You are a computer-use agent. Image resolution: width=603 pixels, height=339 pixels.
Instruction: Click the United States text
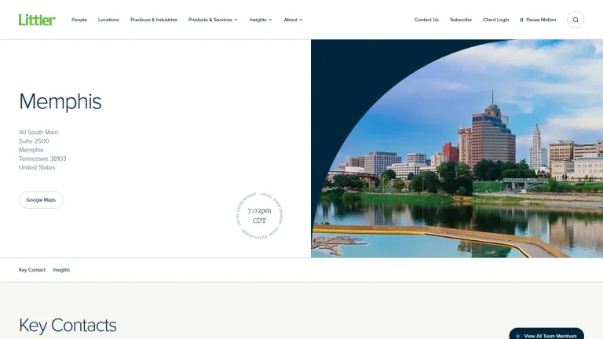[x=37, y=168]
